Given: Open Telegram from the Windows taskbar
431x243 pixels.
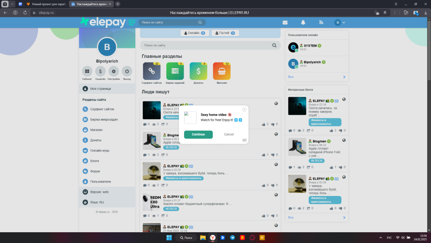Looking at the screenshot, I should (x=233, y=237).
